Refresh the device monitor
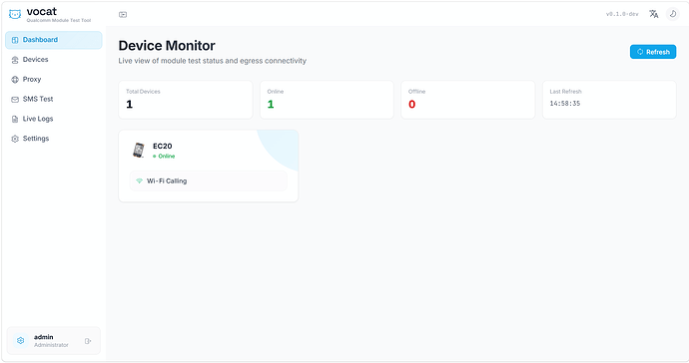The height and width of the screenshot is (363, 689). tap(653, 52)
